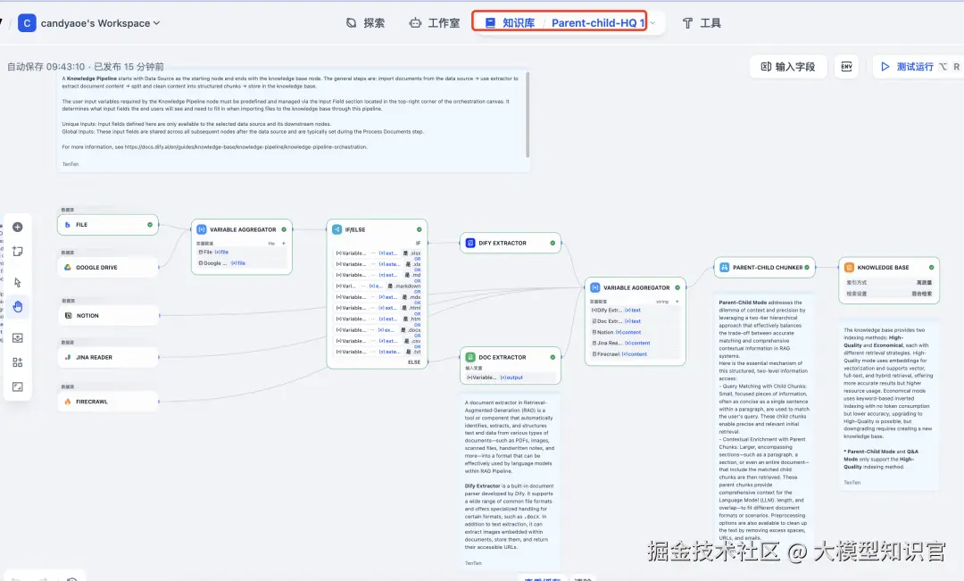Viewport: 964px width, 581px height.
Task: Click green check status on Knowledge Base node
Action: coord(931,268)
